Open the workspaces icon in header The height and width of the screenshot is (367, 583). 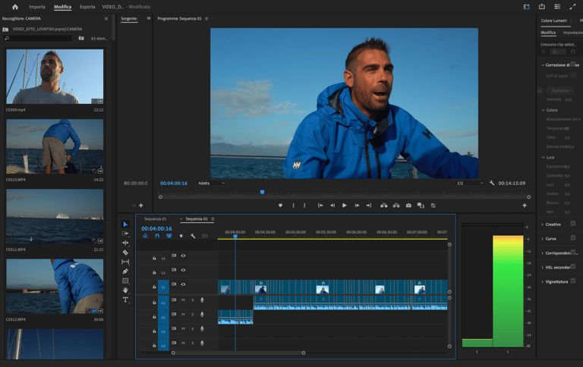coord(557,7)
